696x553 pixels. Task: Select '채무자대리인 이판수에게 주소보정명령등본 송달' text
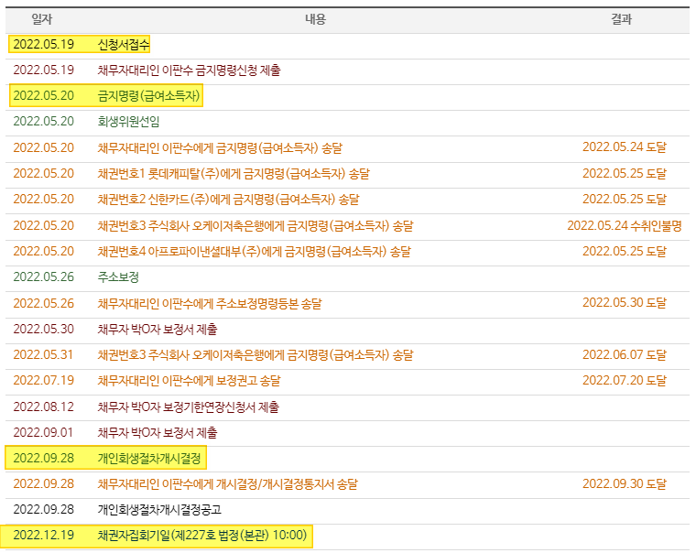pyautogui.click(x=210, y=304)
